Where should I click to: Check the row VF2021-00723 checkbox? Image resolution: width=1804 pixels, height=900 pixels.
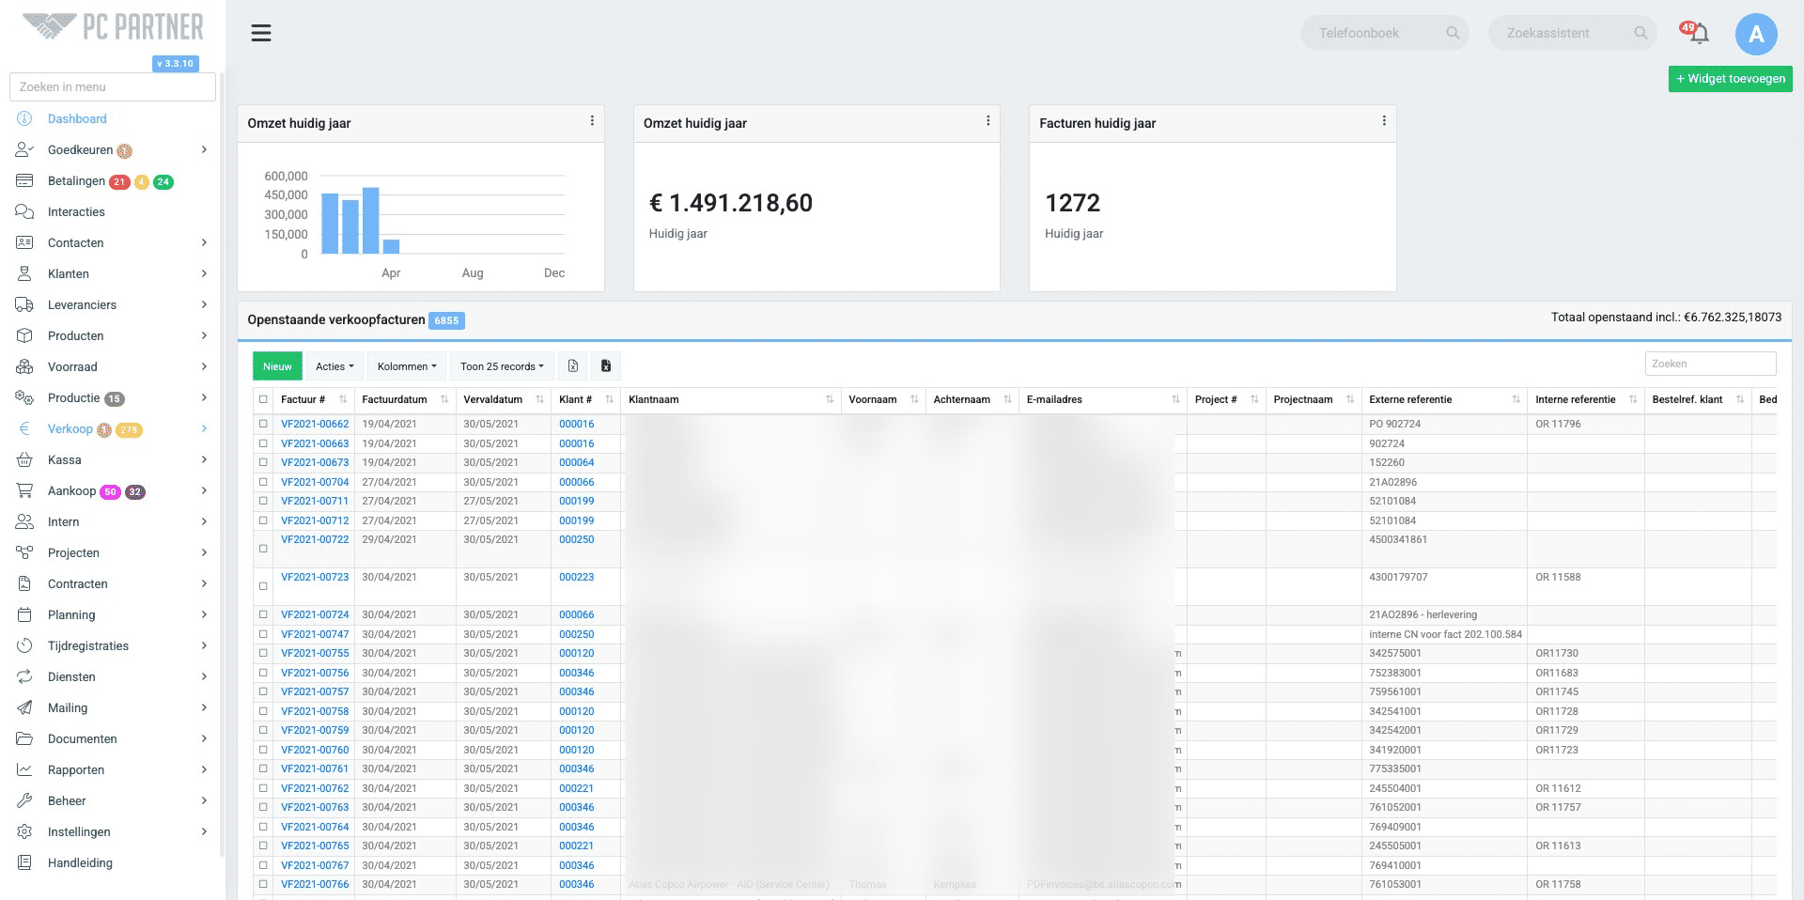coord(263,586)
